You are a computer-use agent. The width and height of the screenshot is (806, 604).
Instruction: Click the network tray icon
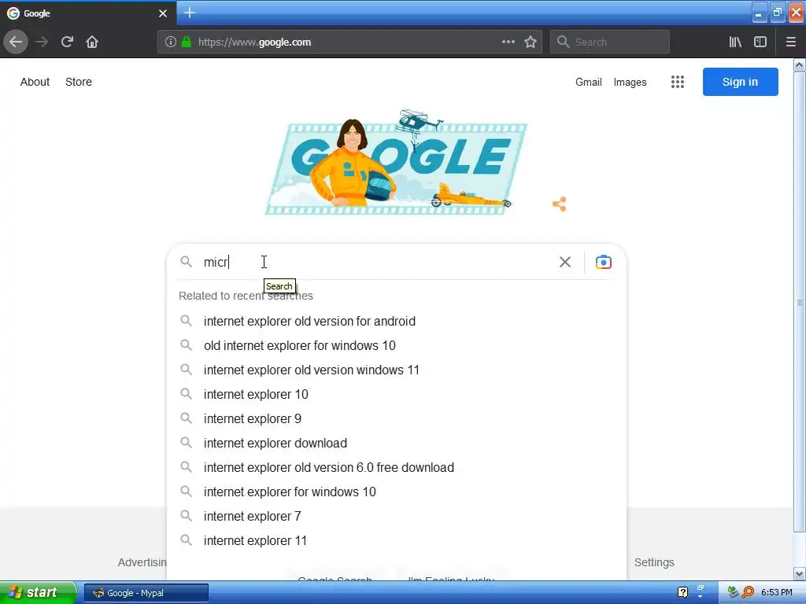pos(734,592)
